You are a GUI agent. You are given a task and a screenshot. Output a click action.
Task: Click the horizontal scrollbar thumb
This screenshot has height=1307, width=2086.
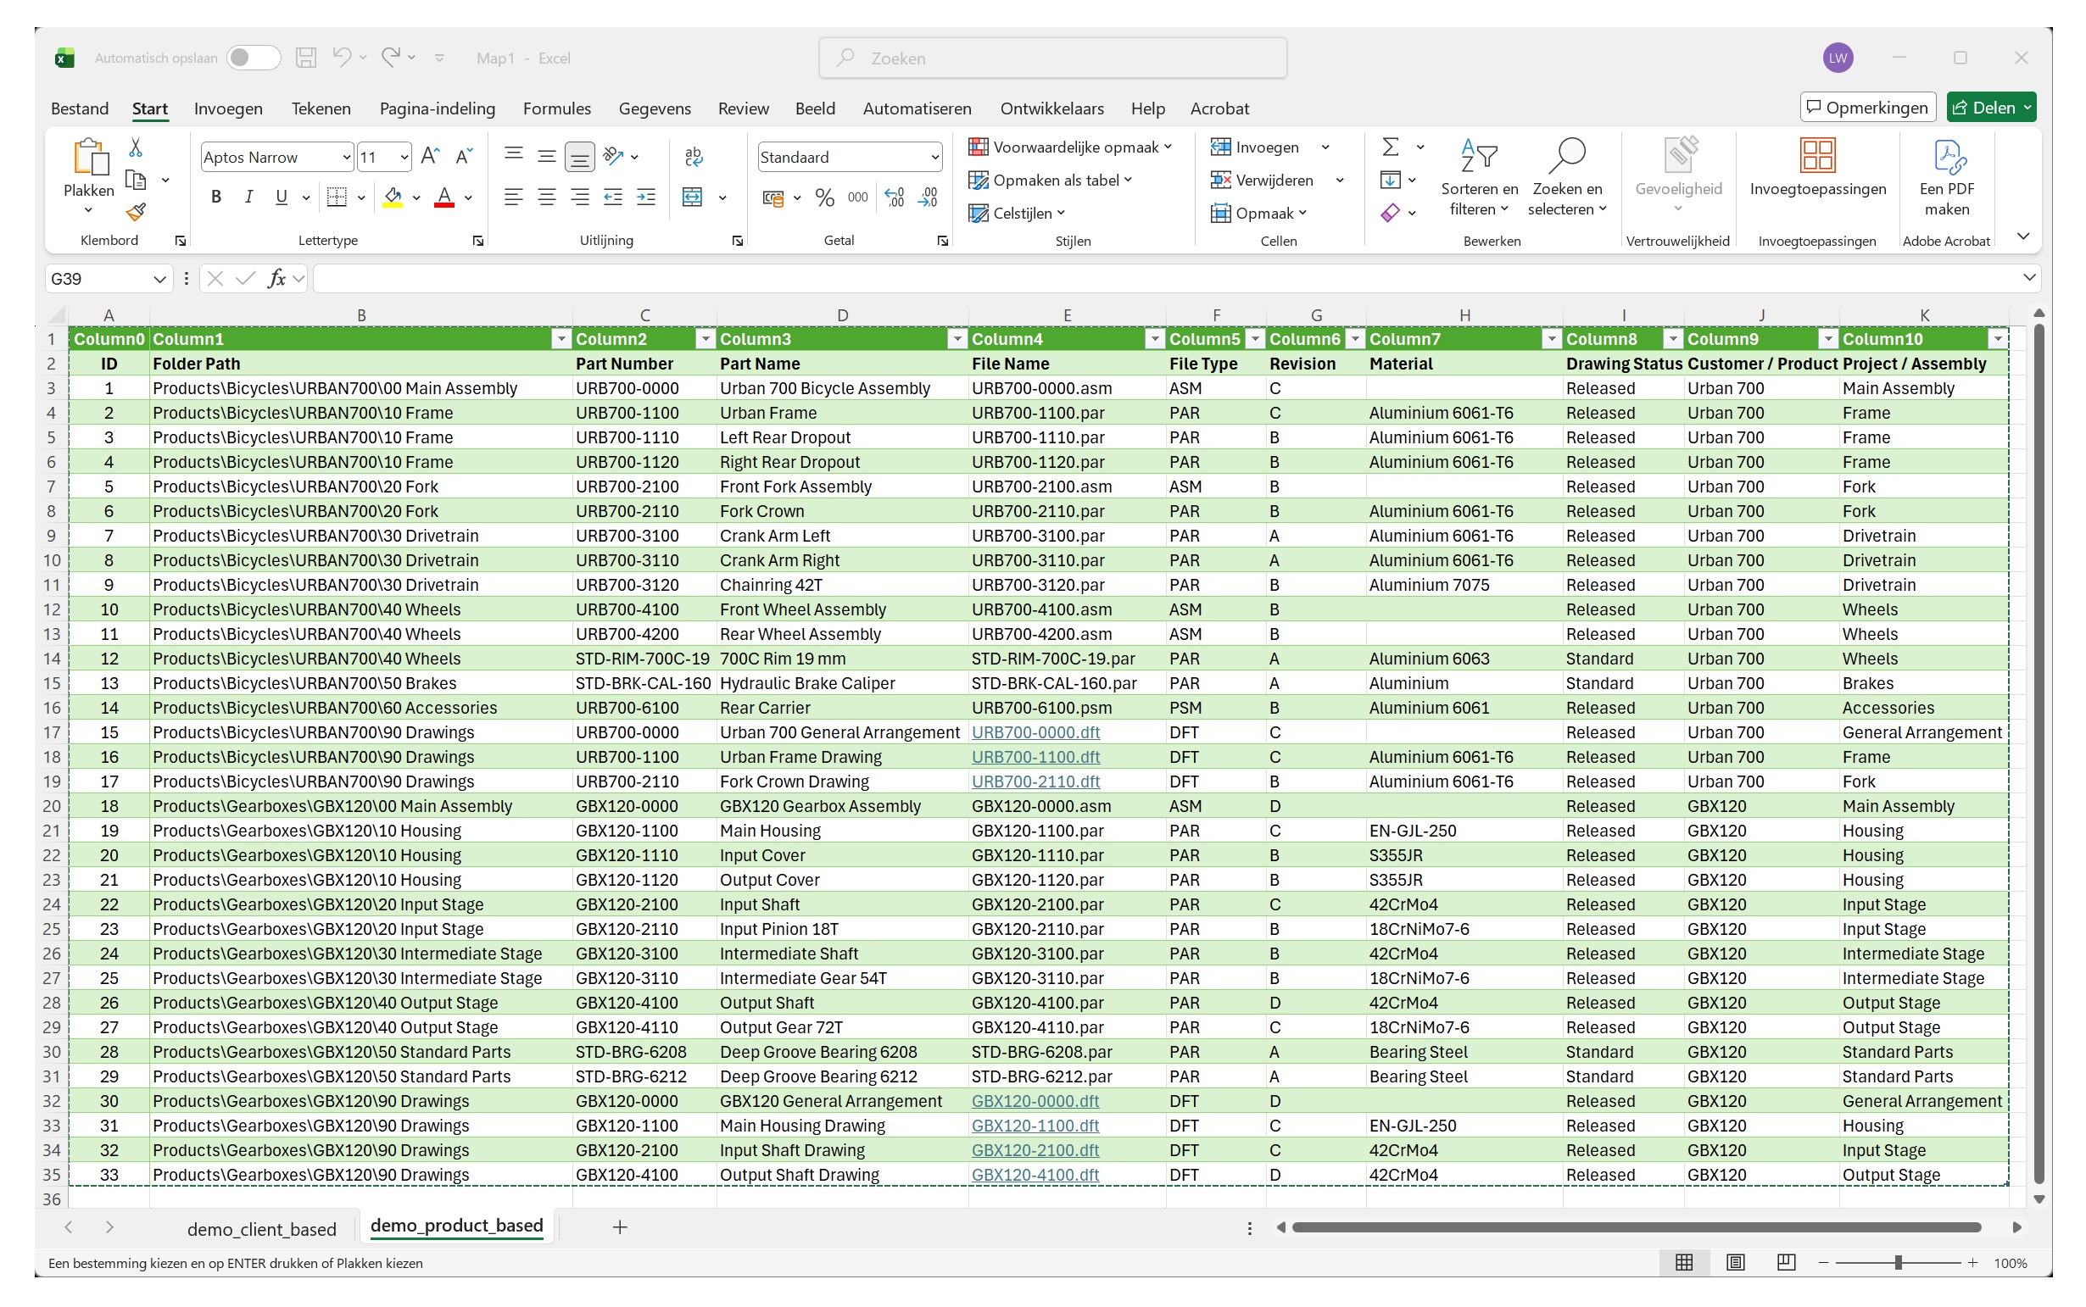[1636, 1227]
